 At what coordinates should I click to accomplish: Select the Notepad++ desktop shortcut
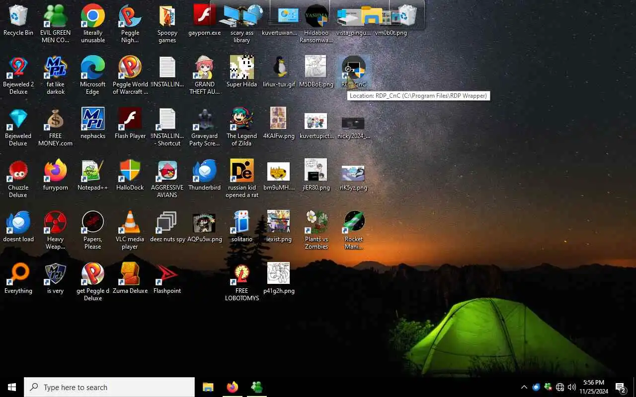93,175
